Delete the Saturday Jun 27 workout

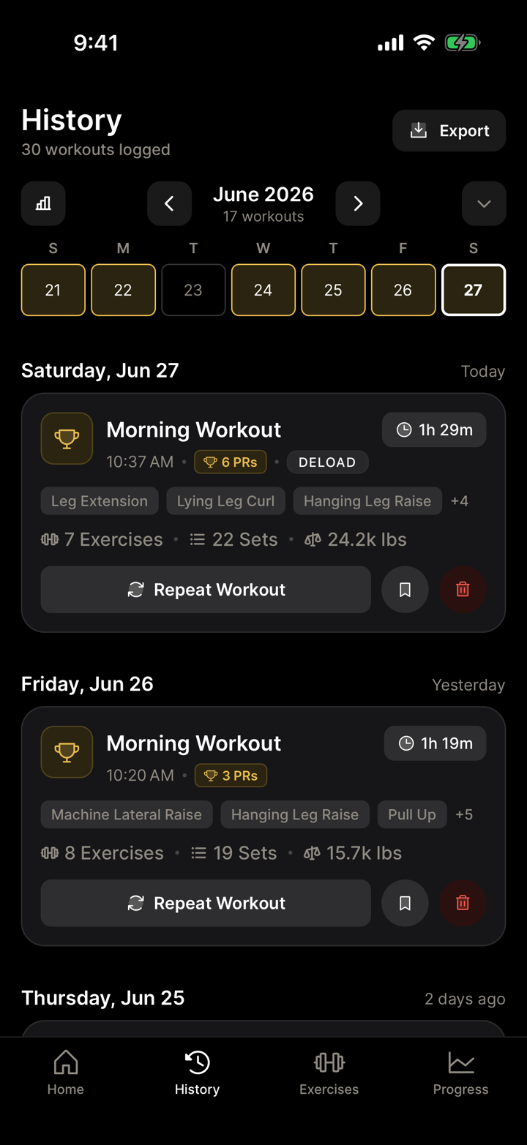point(463,590)
